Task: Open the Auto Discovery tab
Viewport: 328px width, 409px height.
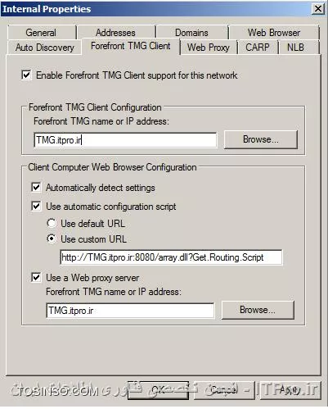Action: tap(45, 48)
